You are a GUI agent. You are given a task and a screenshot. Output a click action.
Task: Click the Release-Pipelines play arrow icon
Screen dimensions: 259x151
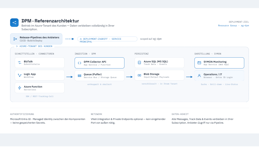(x=15, y=39)
